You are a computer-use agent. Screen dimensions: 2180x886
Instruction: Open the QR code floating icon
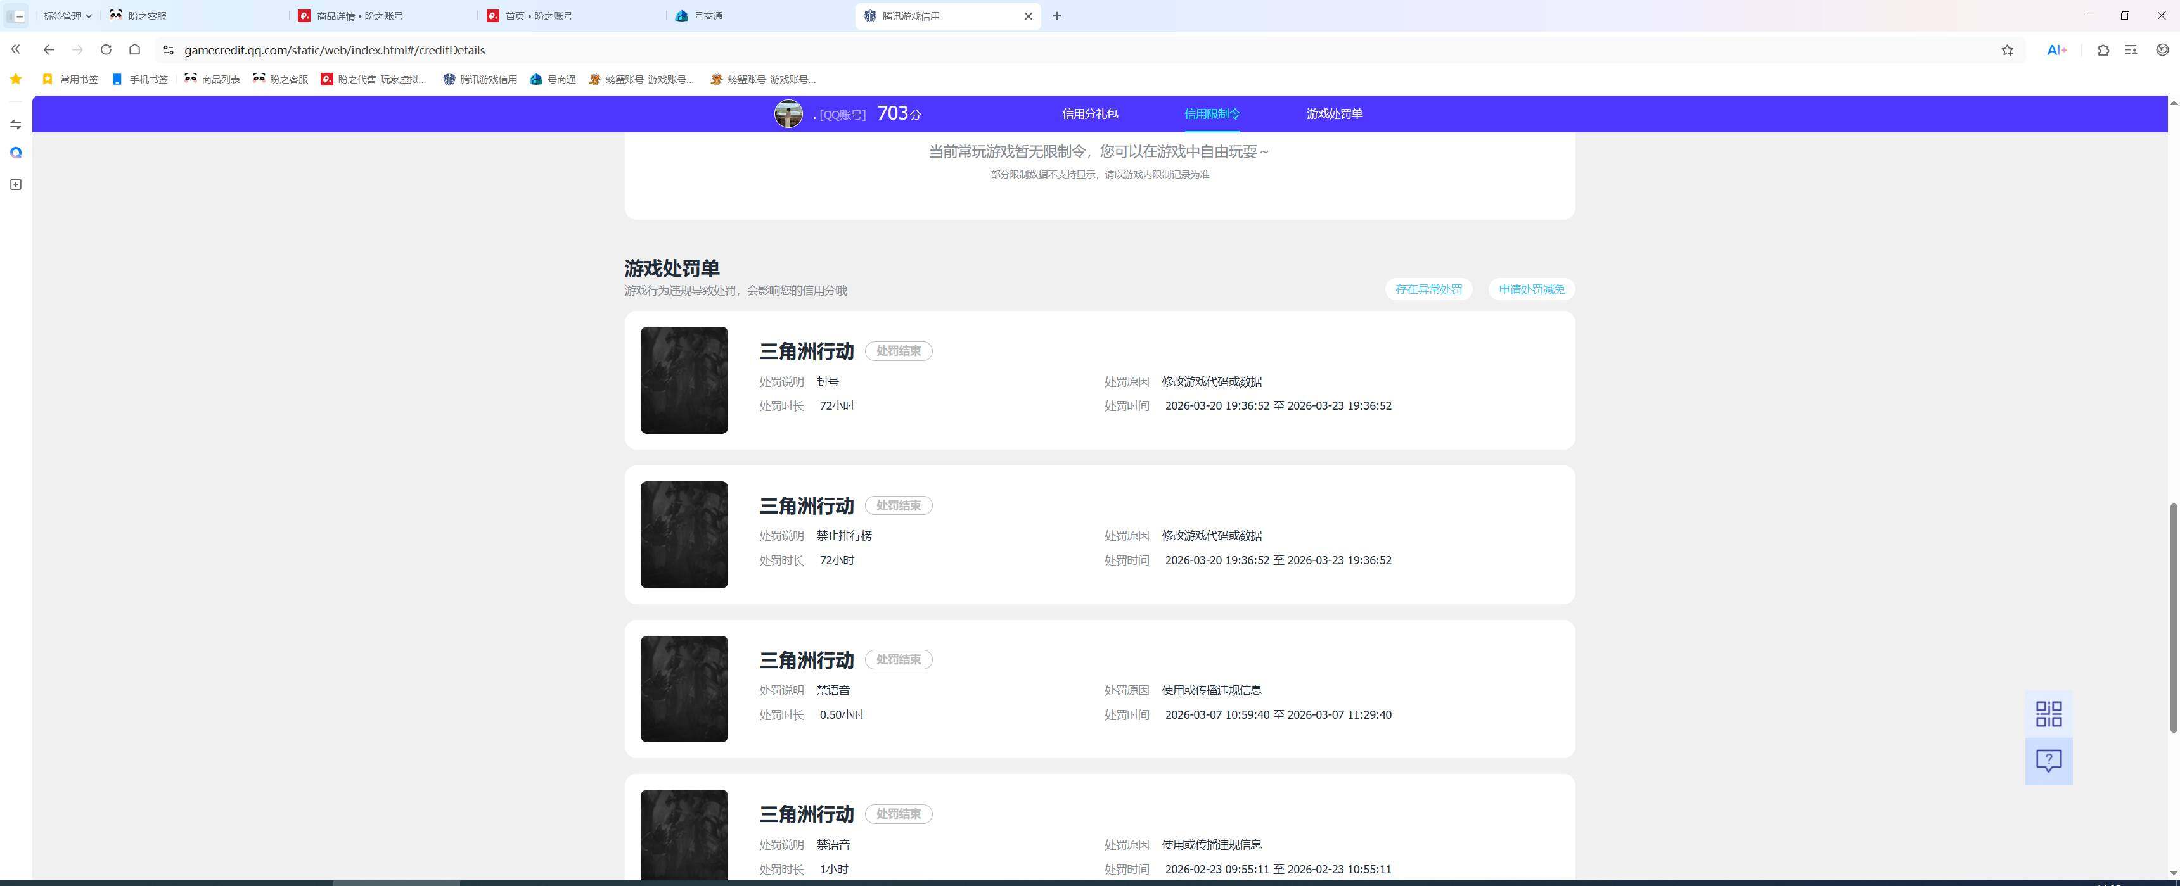pyautogui.click(x=2048, y=714)
